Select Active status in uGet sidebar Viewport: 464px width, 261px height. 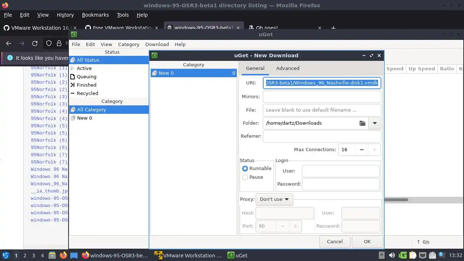(109, 68)
